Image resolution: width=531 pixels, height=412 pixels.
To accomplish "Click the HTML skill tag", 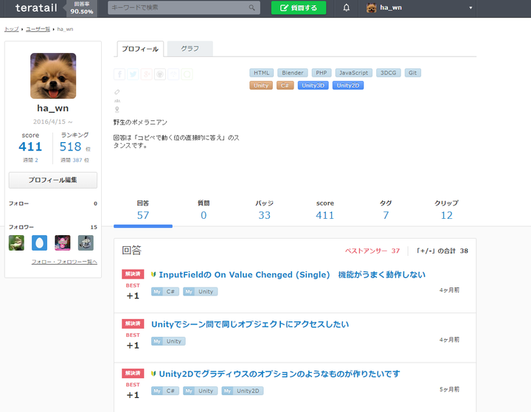I will 261,73.
